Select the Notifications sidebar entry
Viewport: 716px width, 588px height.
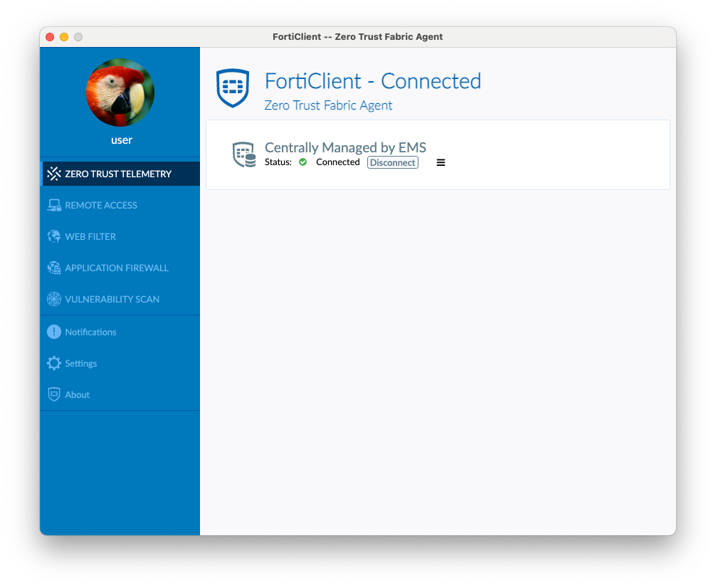91,332
